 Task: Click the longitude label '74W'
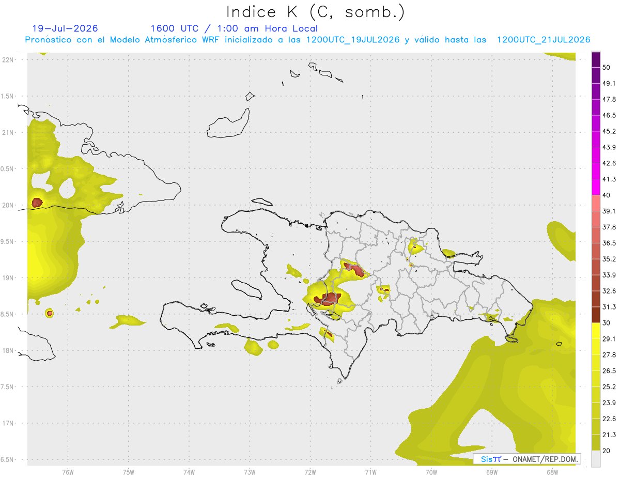click(x=189, y=472)
